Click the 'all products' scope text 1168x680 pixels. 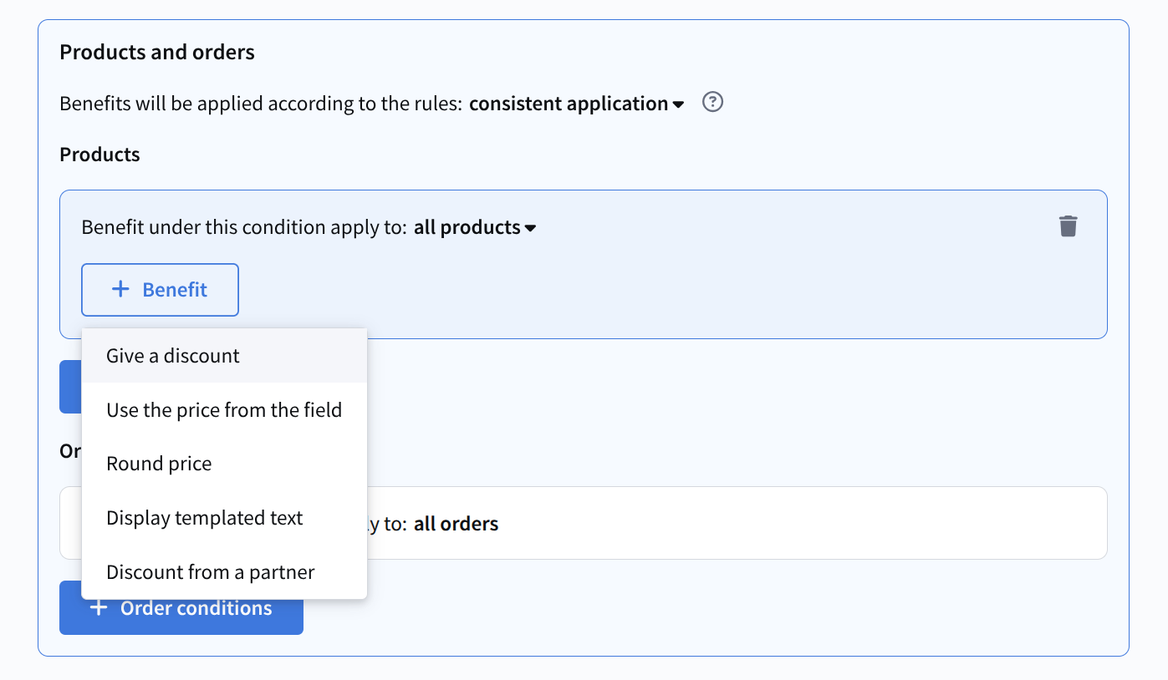click(x=467, y=227)
